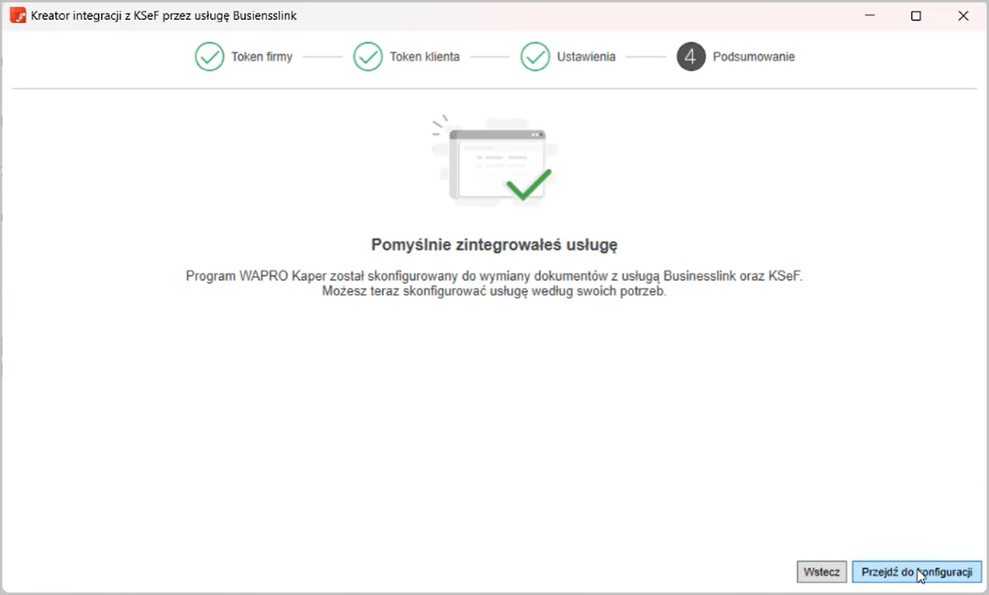This screenshot has width=989, height=595.
Task: Click the Przejdź do konfiguracji button
Action: [917, 572]
